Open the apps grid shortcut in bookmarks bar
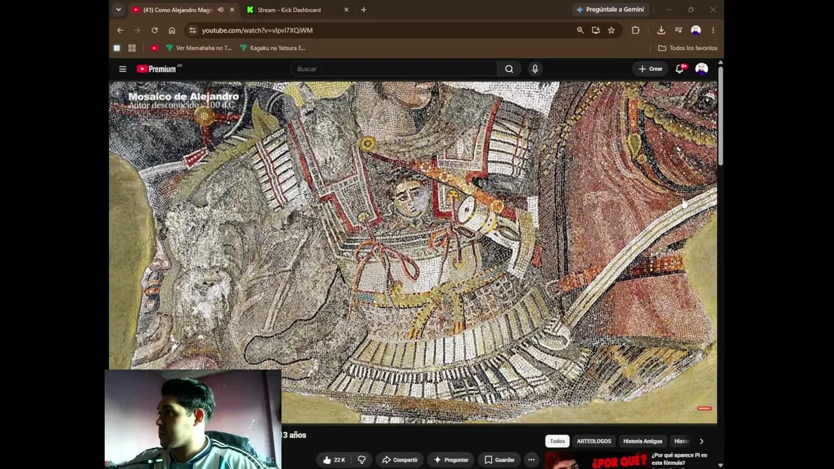The height and width of the screenshot is (469, 834). click(132, 48)
